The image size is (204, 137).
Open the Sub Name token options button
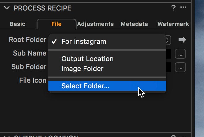(180, 54)
